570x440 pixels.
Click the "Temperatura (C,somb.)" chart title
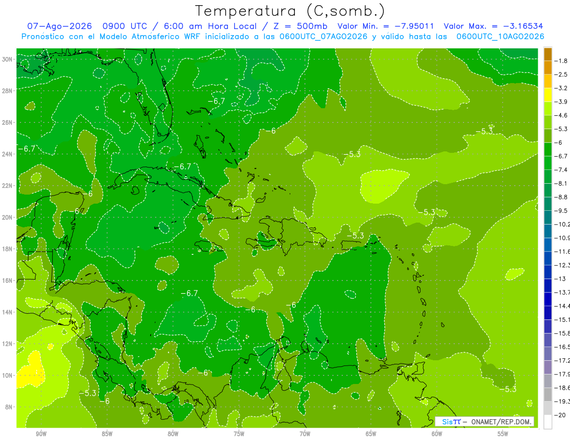coord(290,11)
